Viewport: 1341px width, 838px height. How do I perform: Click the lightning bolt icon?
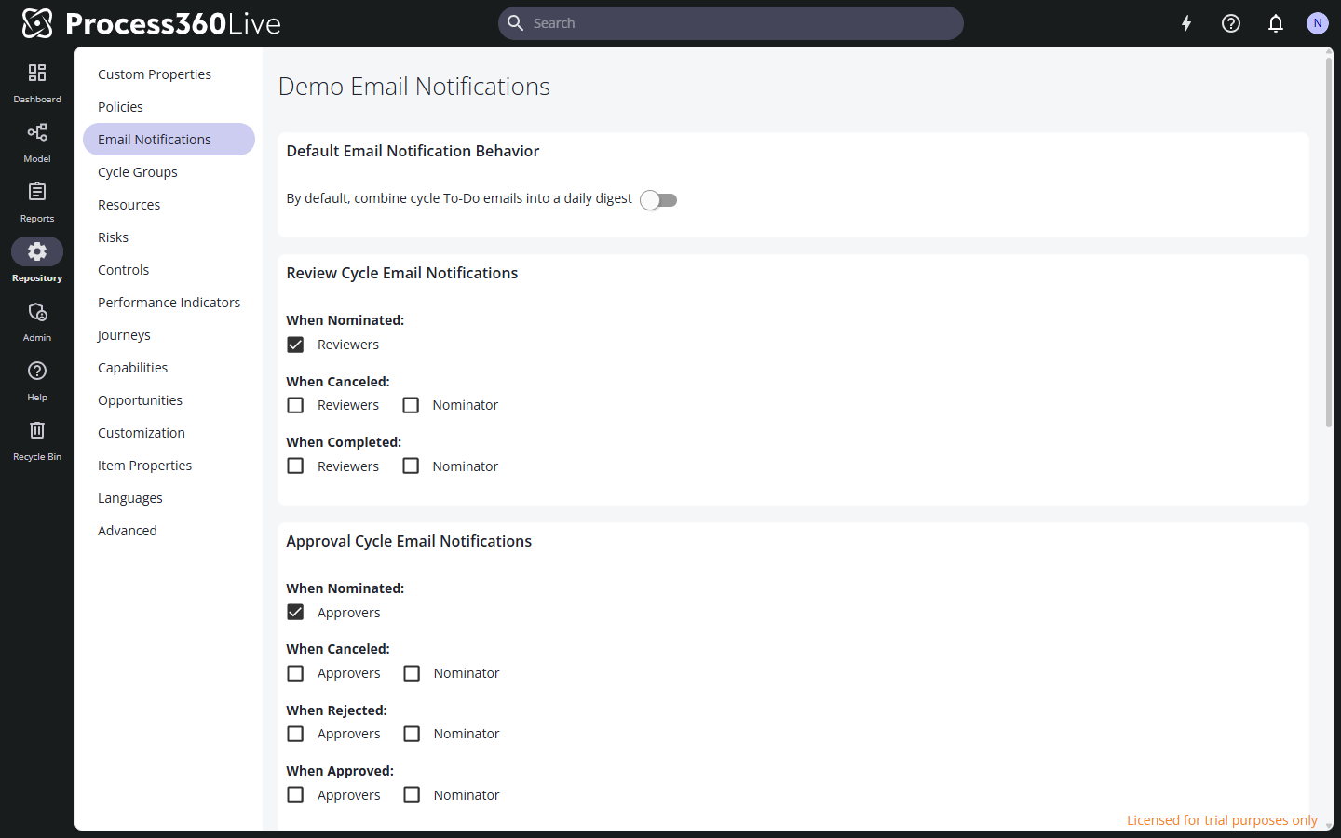pyautogui.click(x=1186, y=23)
